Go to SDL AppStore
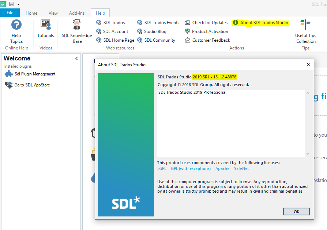The height and width of the screenshot is (230, 327). (x=27, y=85)
